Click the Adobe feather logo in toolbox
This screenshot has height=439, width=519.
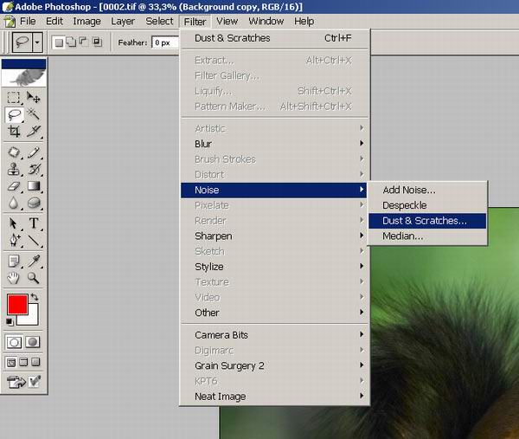click(24, 78)
